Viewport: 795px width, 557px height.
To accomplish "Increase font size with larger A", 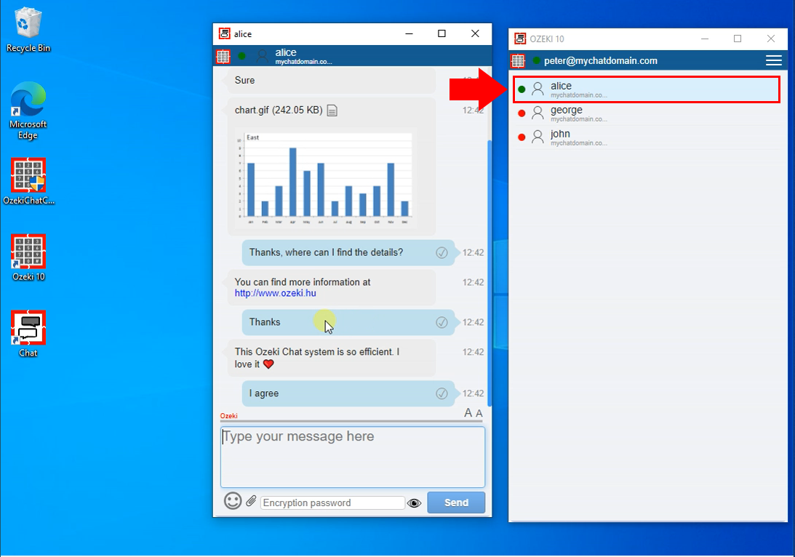I will (x=468, y=413).
